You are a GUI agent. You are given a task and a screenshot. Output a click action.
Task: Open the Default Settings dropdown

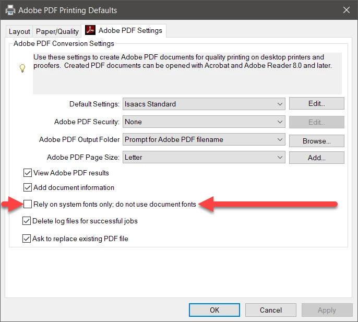click(x=204, y=104)
